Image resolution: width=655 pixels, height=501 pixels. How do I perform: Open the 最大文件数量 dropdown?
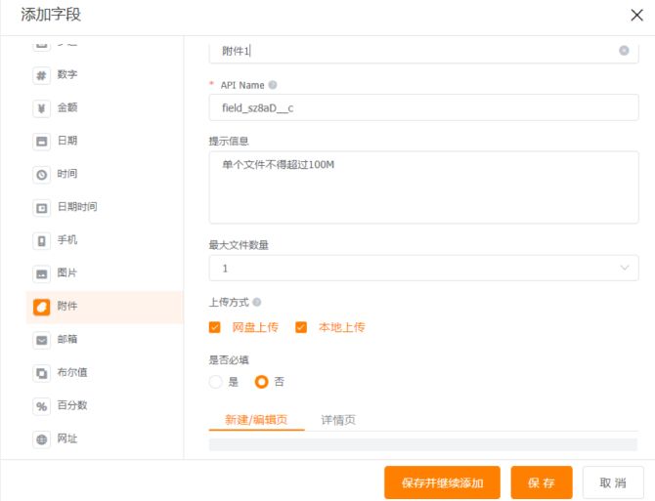[x=423, y=268]
